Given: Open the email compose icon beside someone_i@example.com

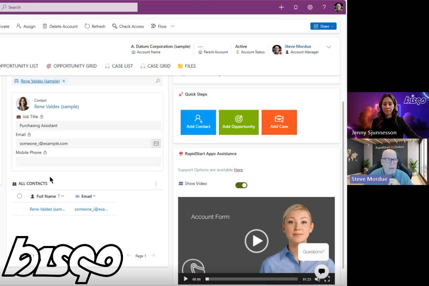Looking at the screenshot, I should tap(156, 143).
